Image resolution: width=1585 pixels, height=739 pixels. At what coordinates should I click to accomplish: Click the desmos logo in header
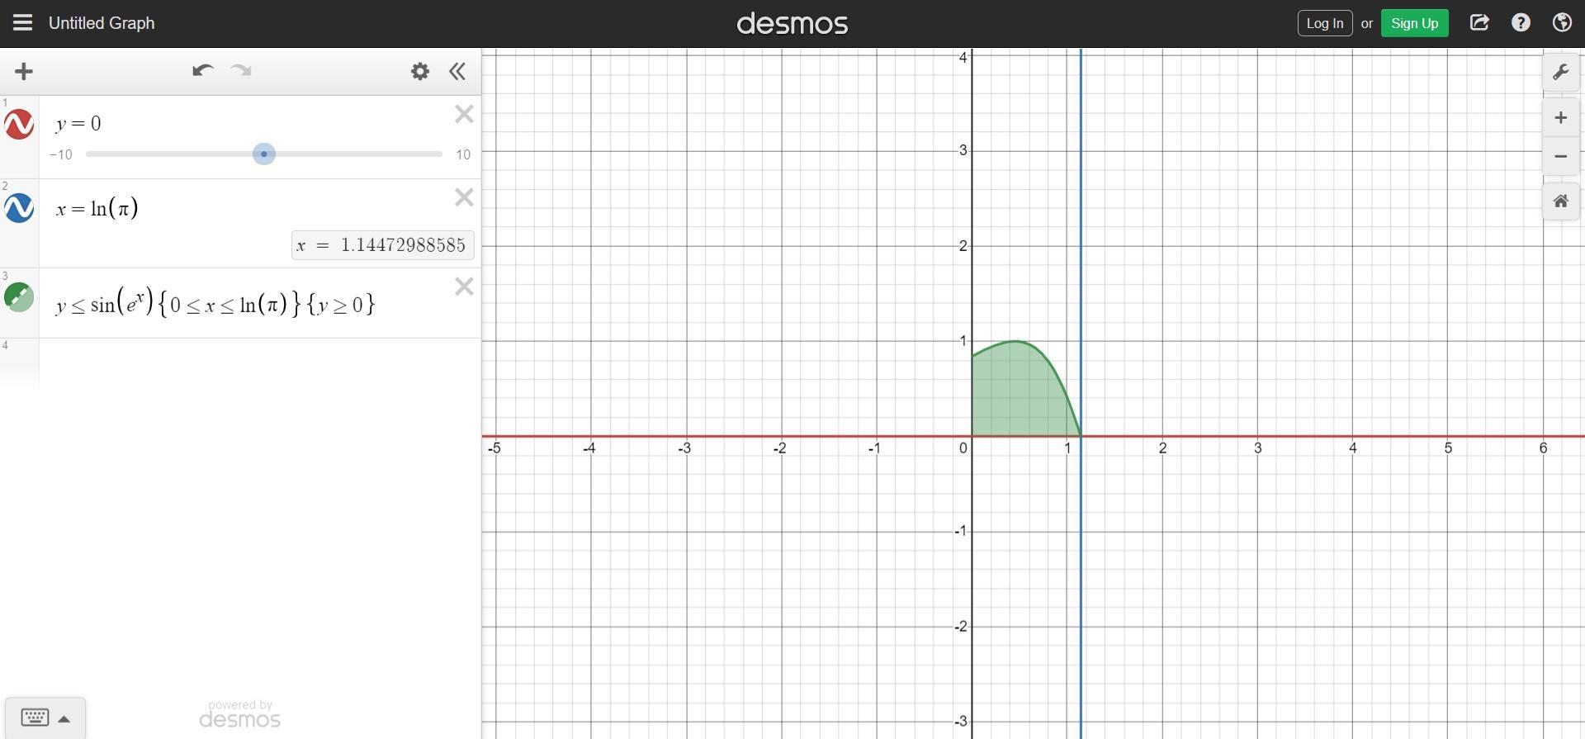(792, 23)
